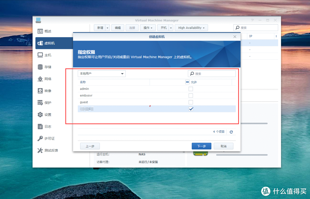The height and width of the screenshot is (199, 310).
Task: Click the IP column header
Action: pyautogui.click(x=260, y=36)
